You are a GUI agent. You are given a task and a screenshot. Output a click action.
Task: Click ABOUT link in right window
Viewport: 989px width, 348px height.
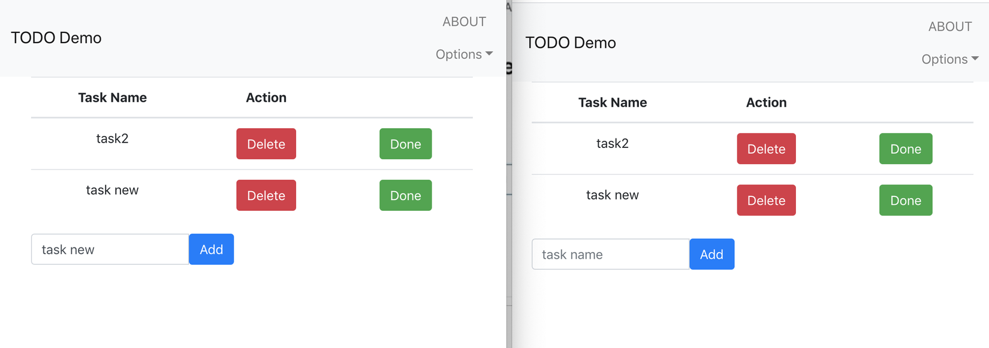(x=950, y=26)
